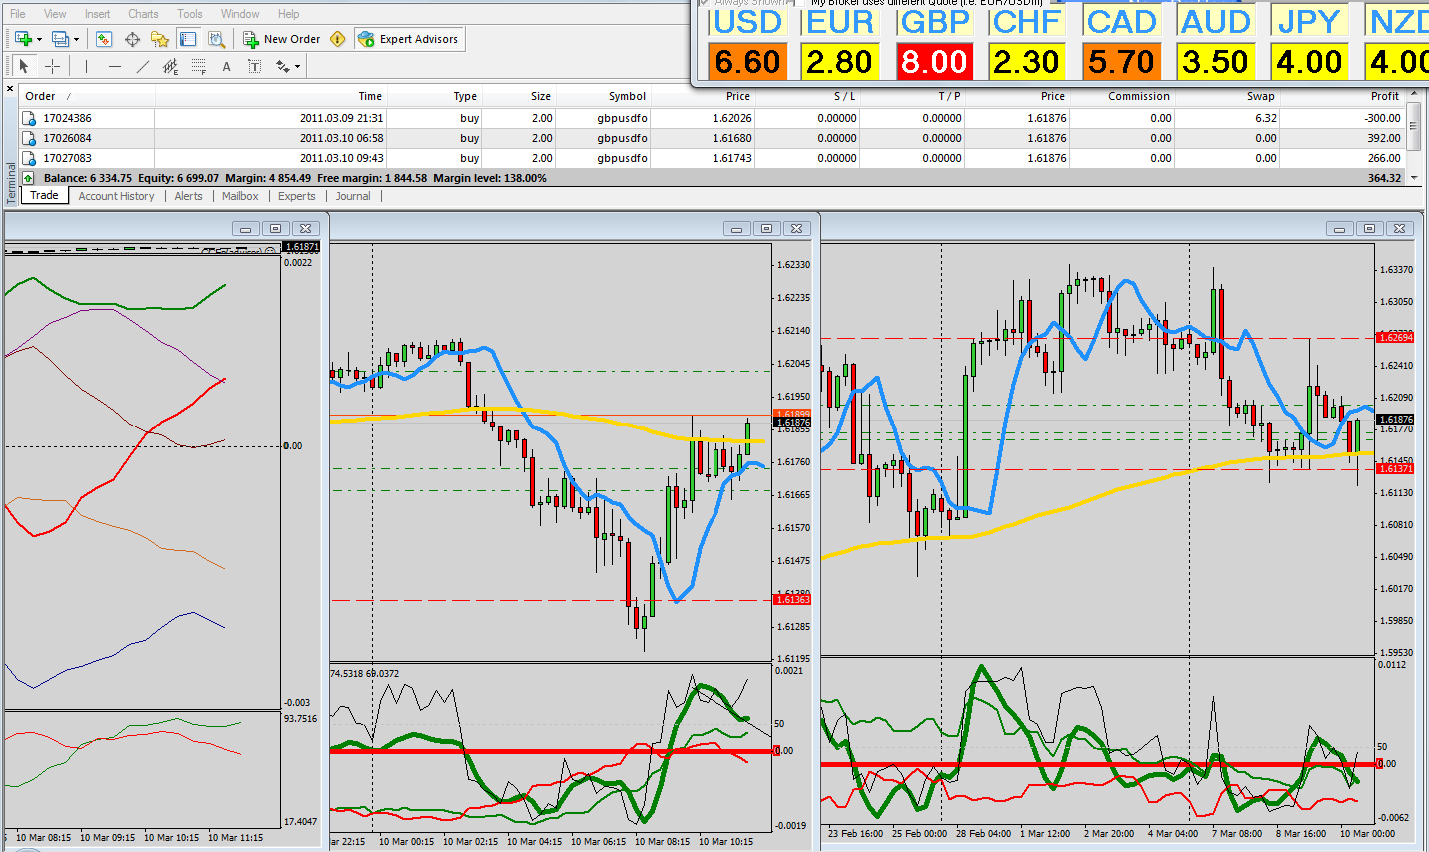Switch to the Mailbox tab
This screenshot has width=1429, height=852.
coord(240,196)
